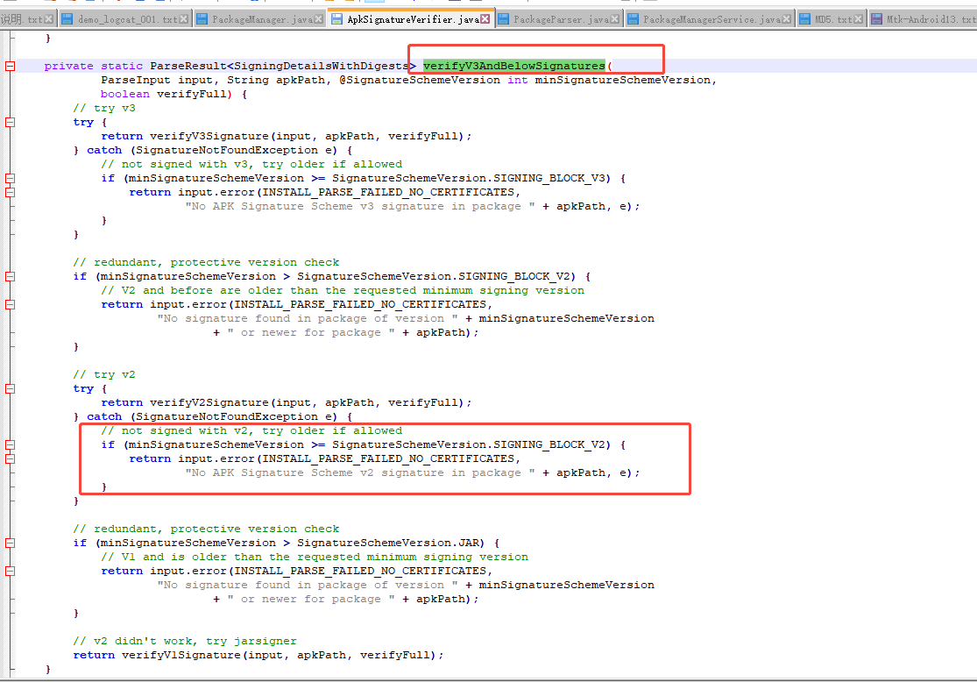This screenshot has width=977, height=682.
Task: Open the PackageManager.java tab
Action: coord(262,19)
